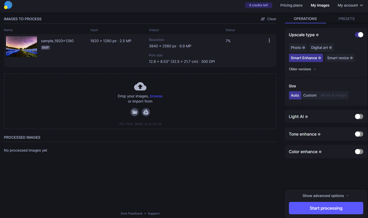Click the local folder import icon
This screenshot has width=368, height=218.
point(134,112)
